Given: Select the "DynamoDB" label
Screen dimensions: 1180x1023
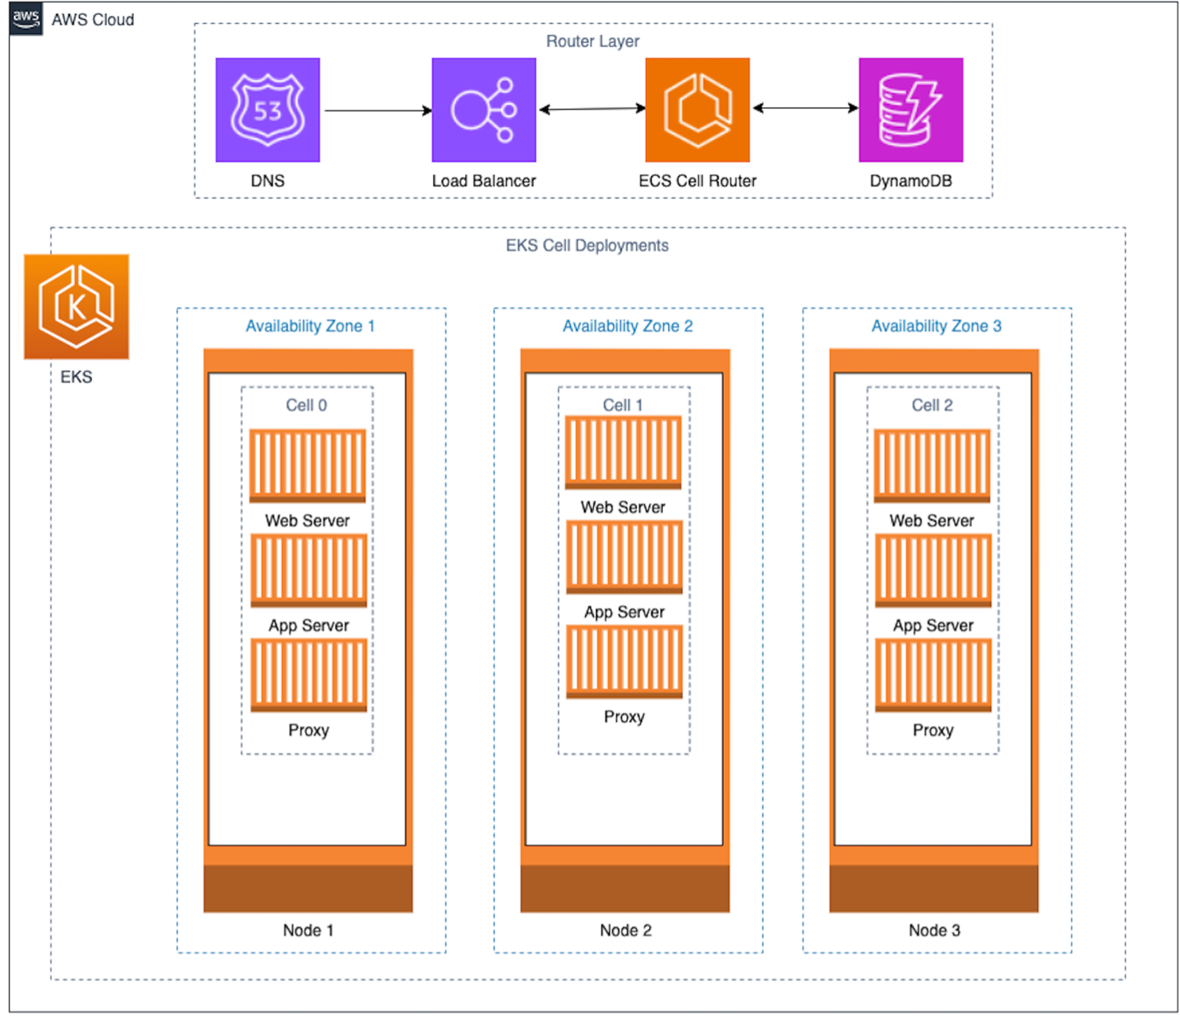Looking at the screenshot, I should [x=911, y=181].
